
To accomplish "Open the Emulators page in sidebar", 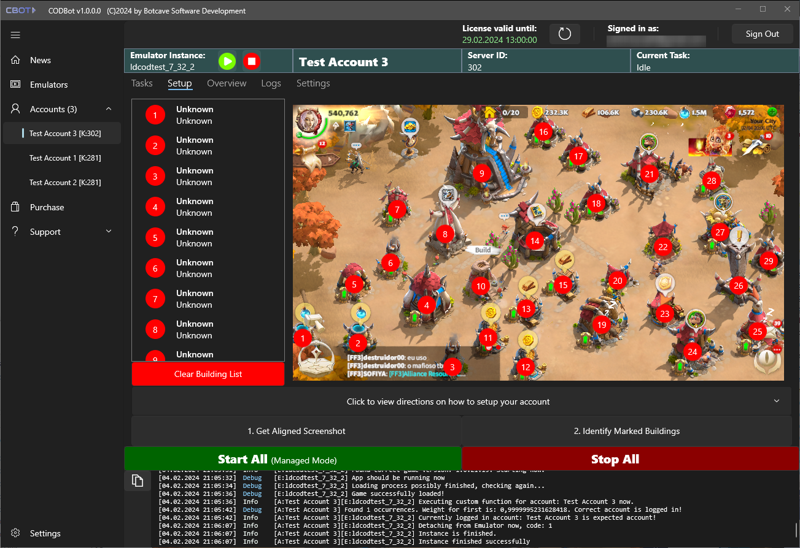I will click(49, 85).
